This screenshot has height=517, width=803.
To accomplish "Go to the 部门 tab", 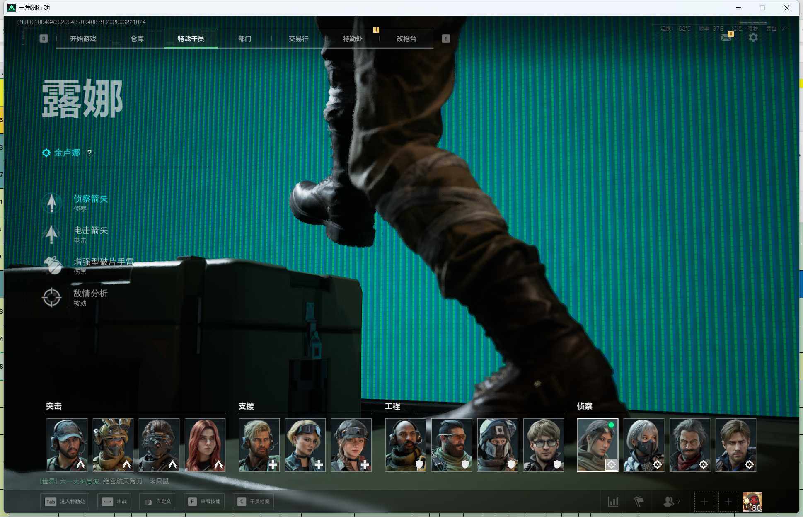I will pos(244,39).
